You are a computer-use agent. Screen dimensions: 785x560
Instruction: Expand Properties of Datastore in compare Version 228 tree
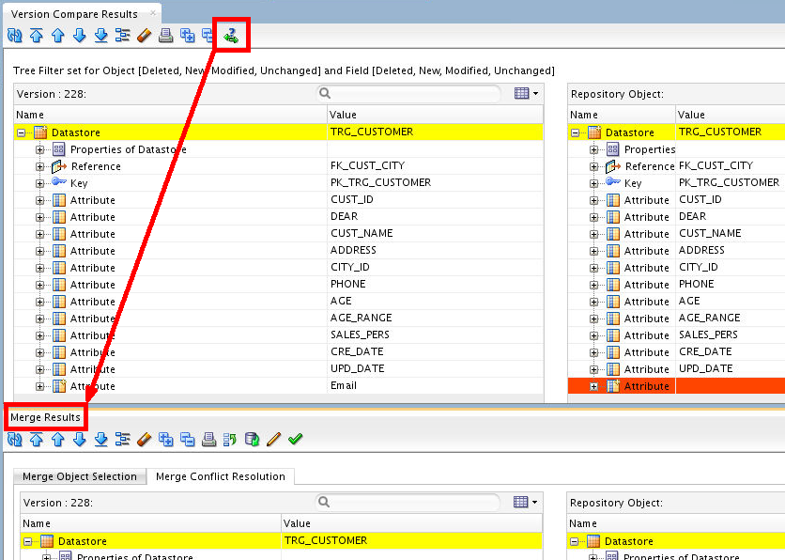39,149
